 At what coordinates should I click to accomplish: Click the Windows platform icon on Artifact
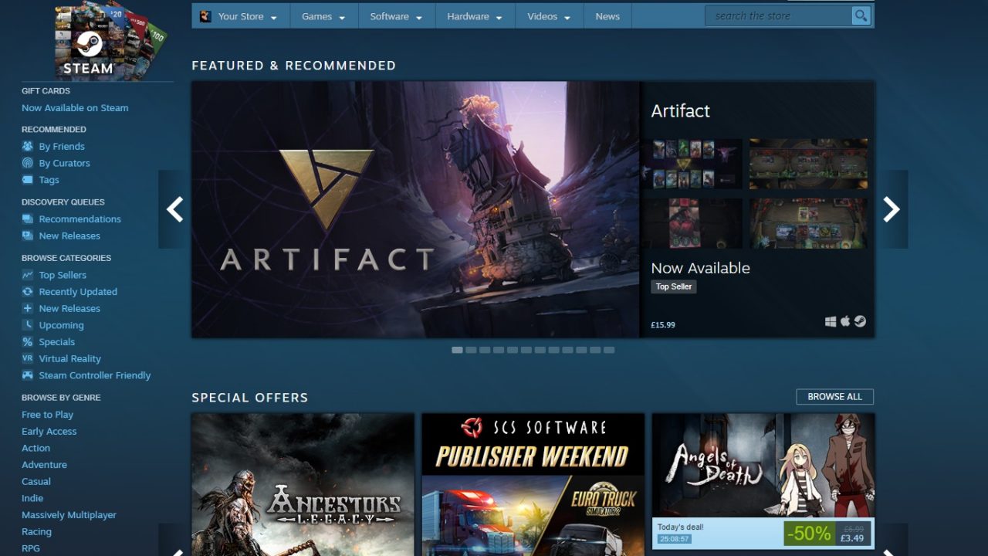click(x=831, y=322)
